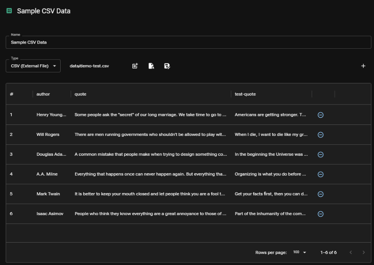Screen dimensions: 374x265
Task: Remove the A.A. Milne row
Action: [321, 174]
